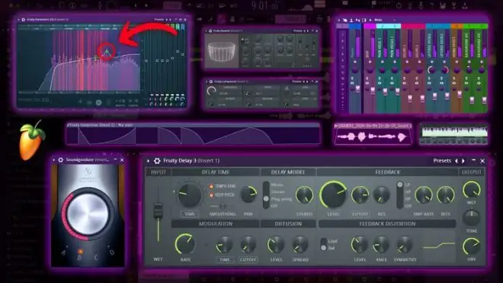Screen dimensions: 503x283
Task: Click the DRY knob in Output section
Action: 471,246
